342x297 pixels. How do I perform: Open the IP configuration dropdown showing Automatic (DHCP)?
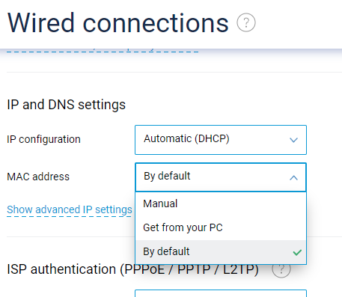coord(221,140)
